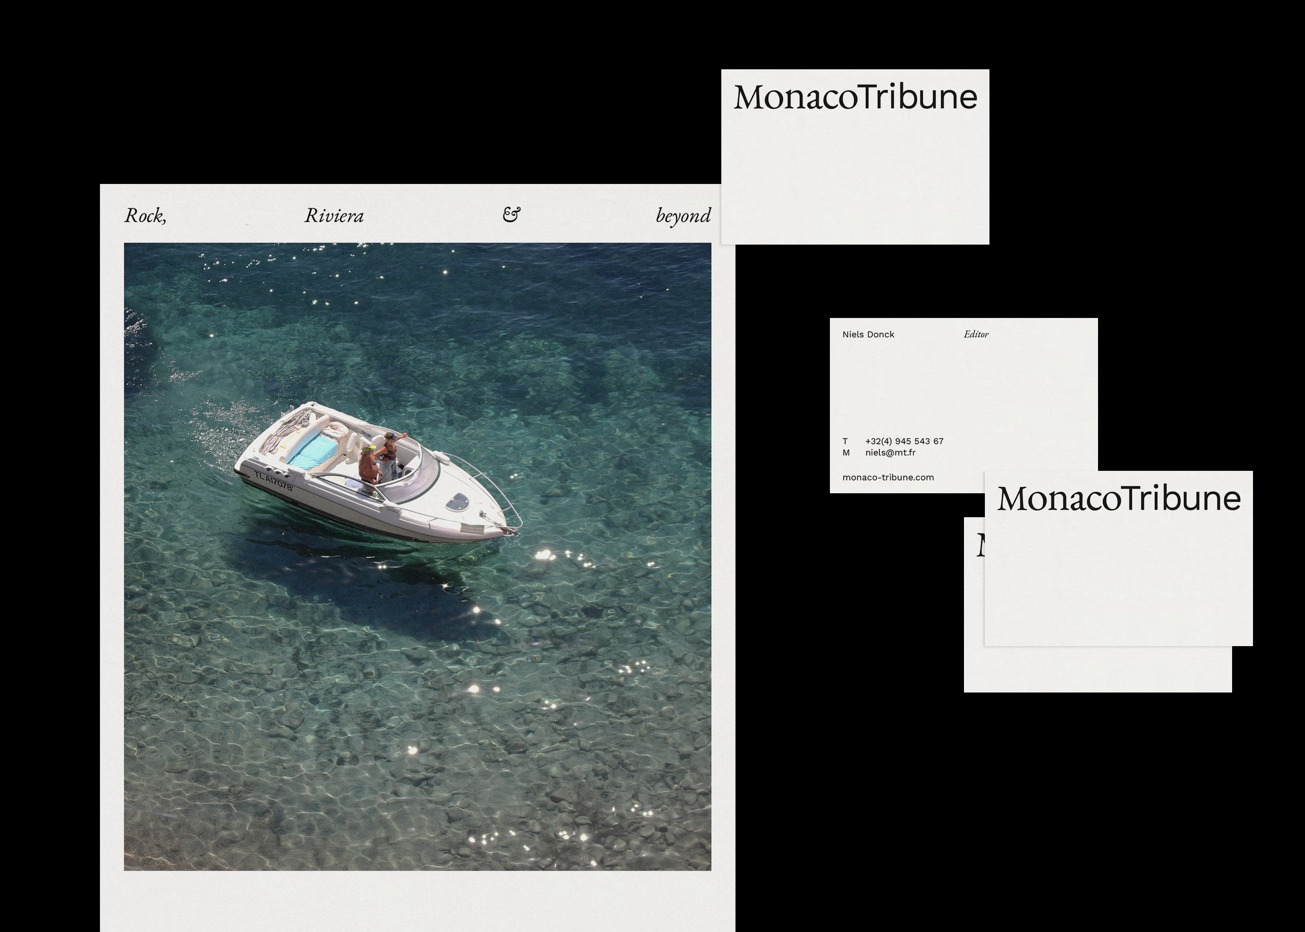Click the word 'Rock,' in poster header
Image resolution: width=1305 pixels, height=932 pixels.
tap(146, 216)
